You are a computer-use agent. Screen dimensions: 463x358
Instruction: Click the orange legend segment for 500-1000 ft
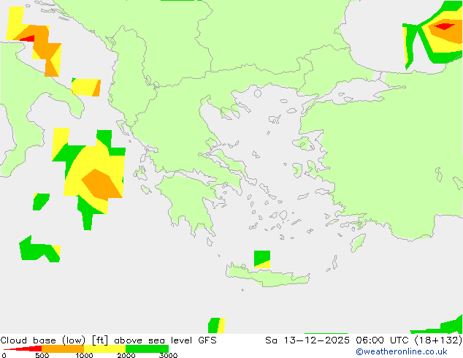(63, 349)
